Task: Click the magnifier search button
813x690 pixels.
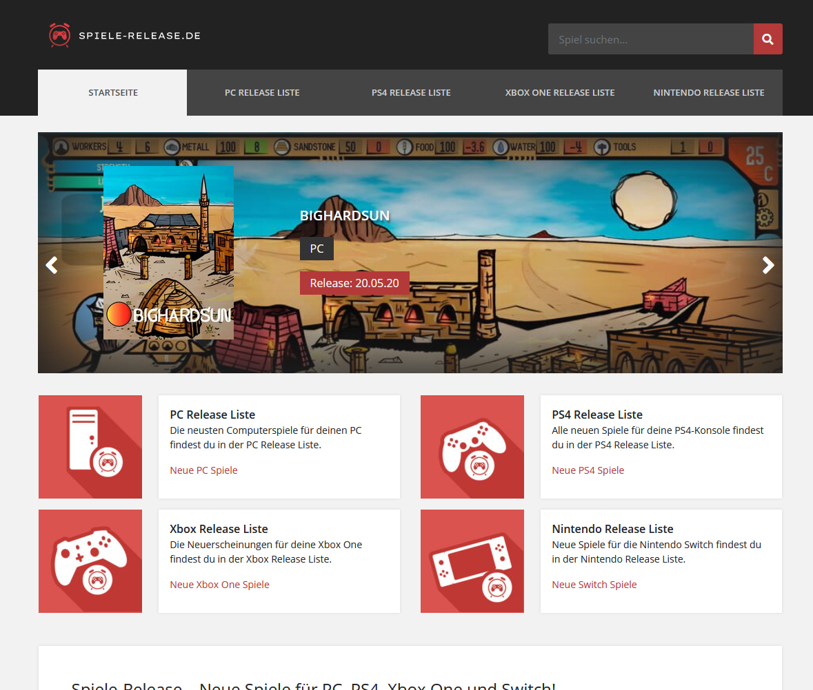Action: tap(768, 39)
